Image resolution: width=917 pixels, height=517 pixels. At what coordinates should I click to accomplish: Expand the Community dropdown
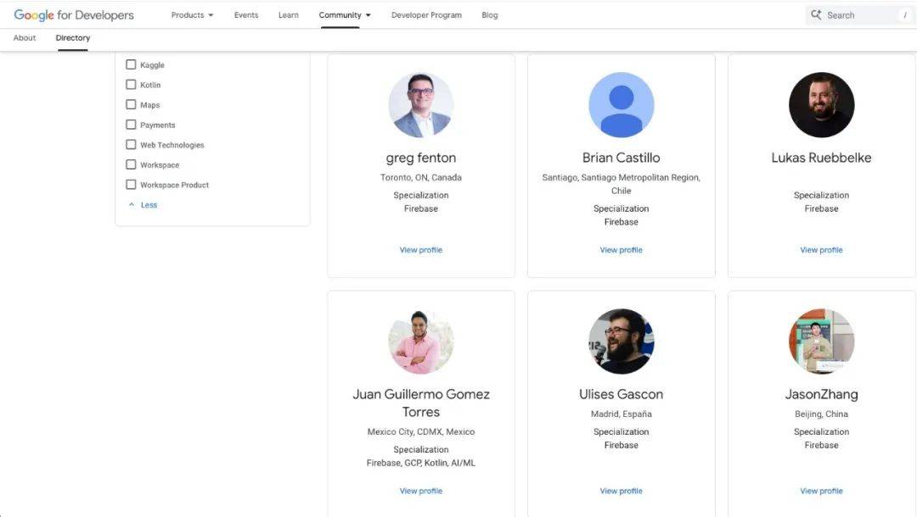tap(343, 14)
